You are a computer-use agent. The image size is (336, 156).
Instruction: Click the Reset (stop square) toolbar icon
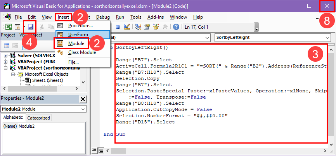[118, 27]
